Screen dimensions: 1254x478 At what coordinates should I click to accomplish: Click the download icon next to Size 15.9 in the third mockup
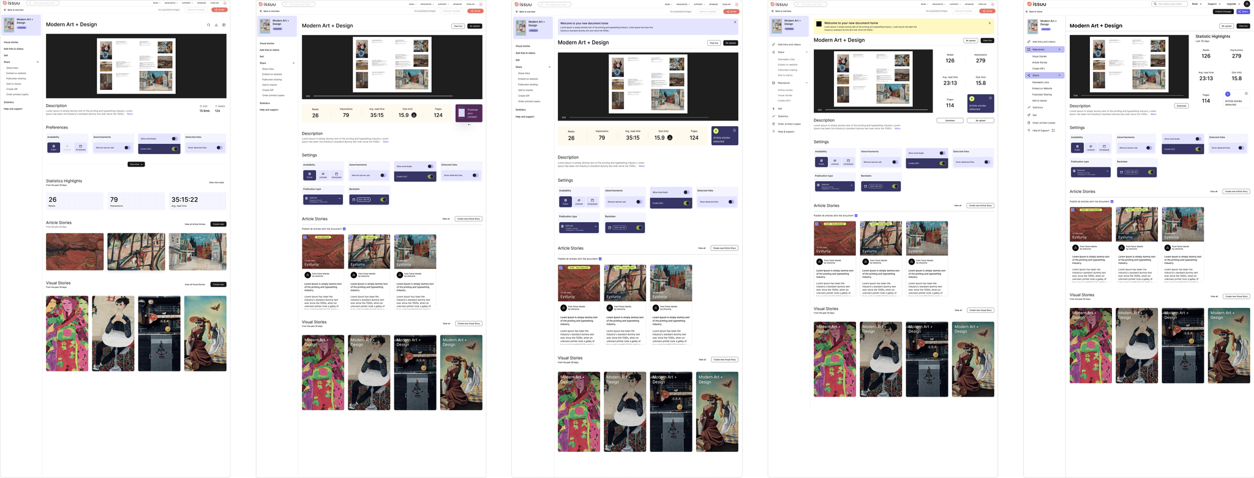670,138
